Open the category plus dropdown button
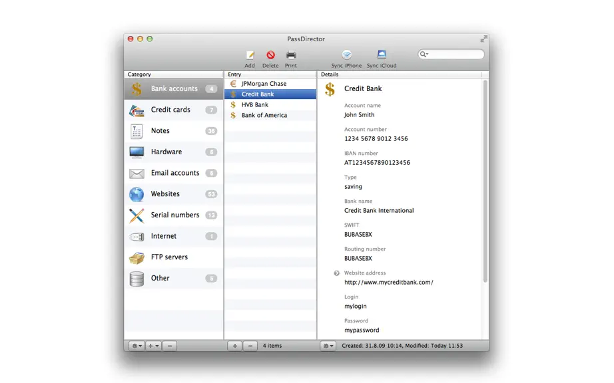This screenshot has height=383, width=614. 153,346
